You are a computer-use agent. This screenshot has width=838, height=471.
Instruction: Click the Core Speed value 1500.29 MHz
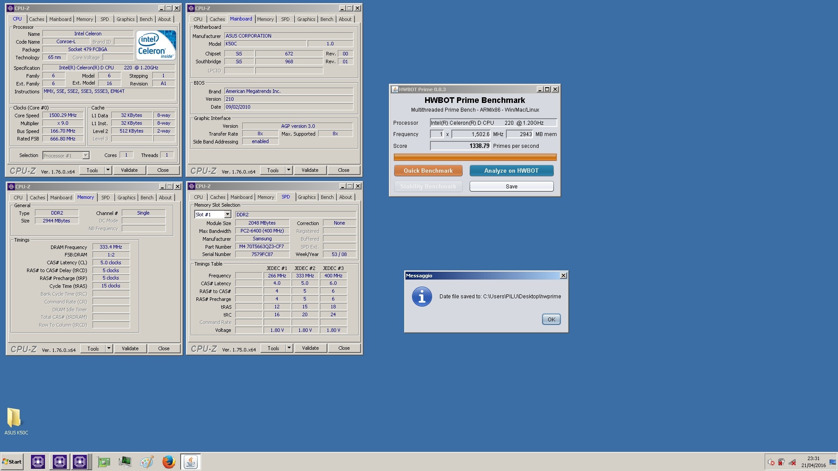click(63, 115)
